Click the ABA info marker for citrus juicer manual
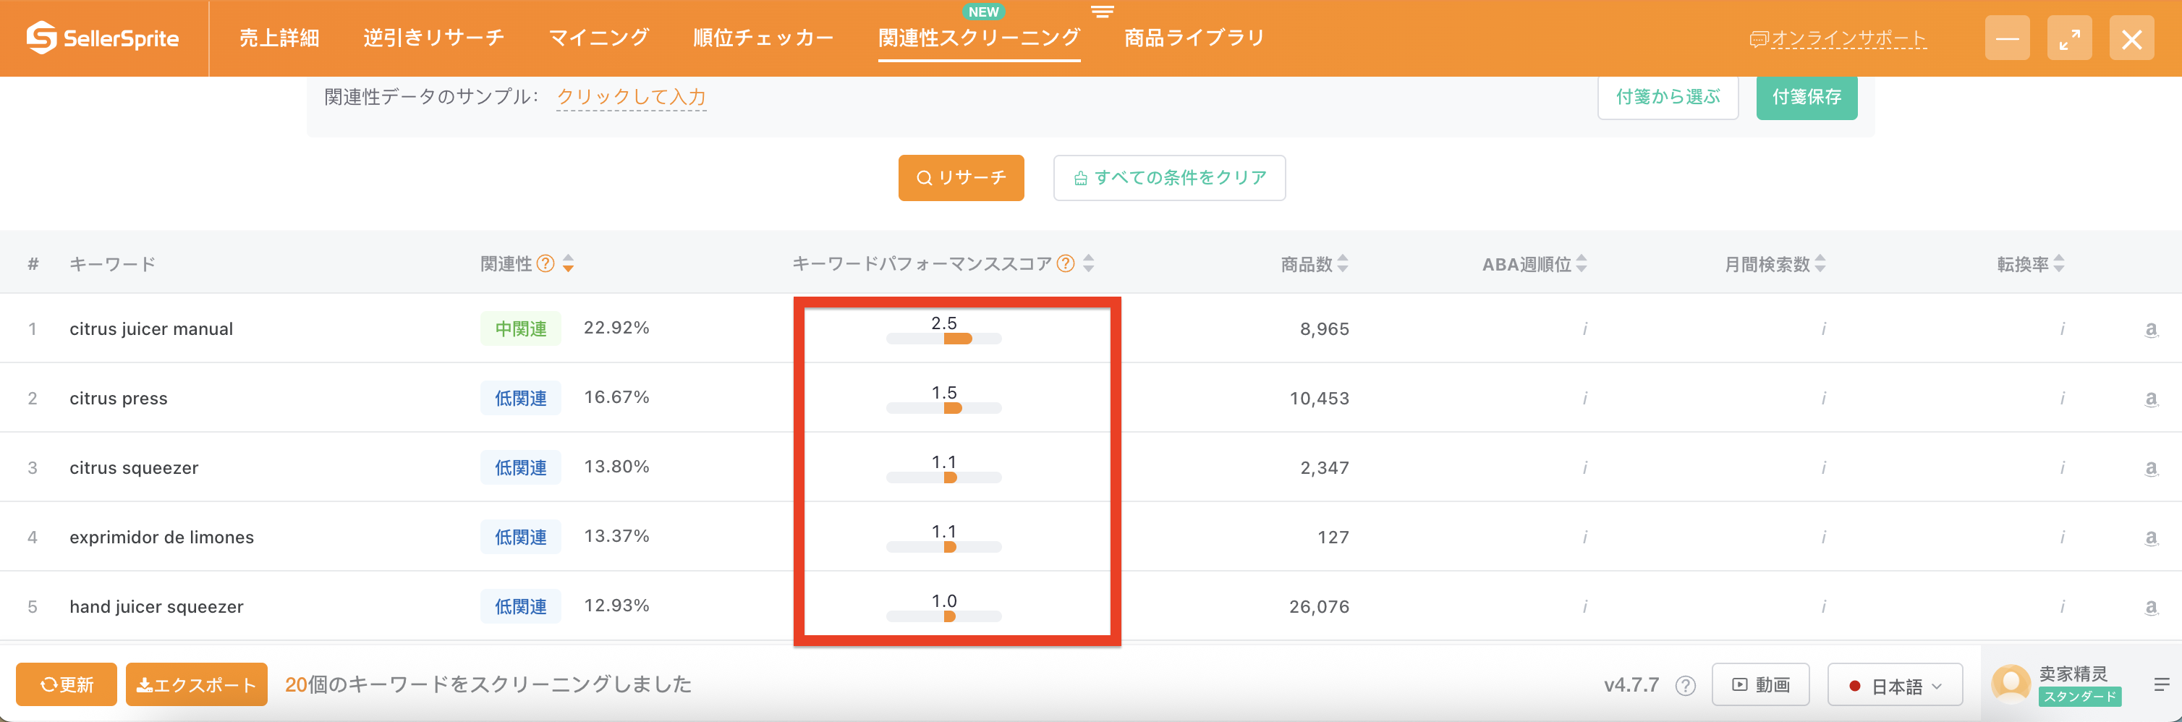Screen dimensions: 2182x722 coord(1585,328)
